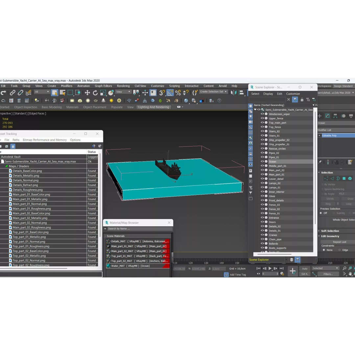Click the Set Keys plus-key button

tap(293, 271)
